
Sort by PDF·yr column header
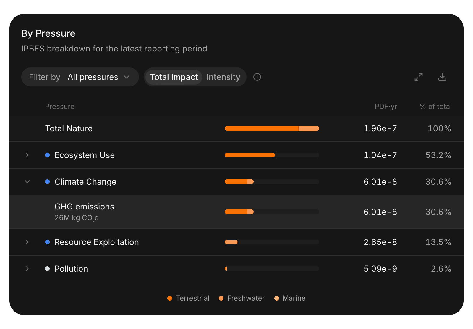coord(386,107)
